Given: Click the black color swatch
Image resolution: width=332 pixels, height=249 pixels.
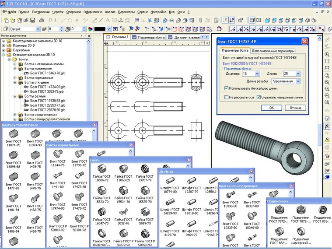Looking at the screenshot, I should 100,29.
